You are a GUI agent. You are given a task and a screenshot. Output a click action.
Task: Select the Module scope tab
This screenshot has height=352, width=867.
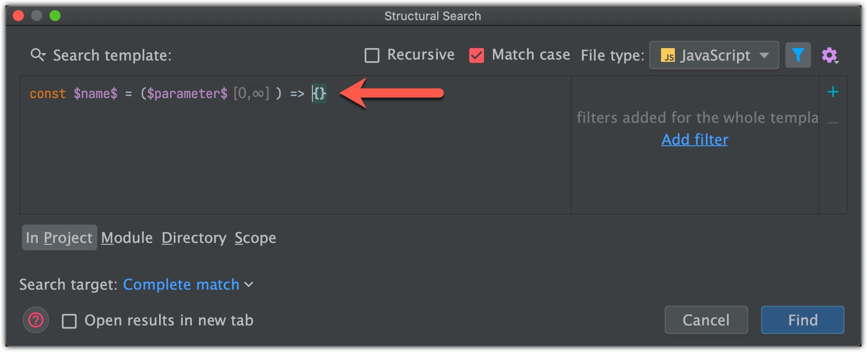tap(127, 238)
